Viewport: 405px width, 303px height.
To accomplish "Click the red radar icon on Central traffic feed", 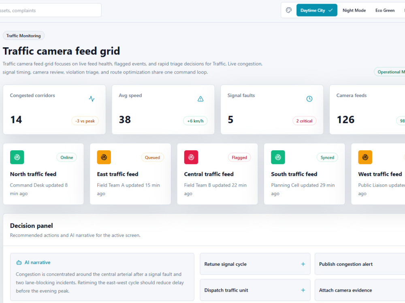I will (x=191, y=157).
